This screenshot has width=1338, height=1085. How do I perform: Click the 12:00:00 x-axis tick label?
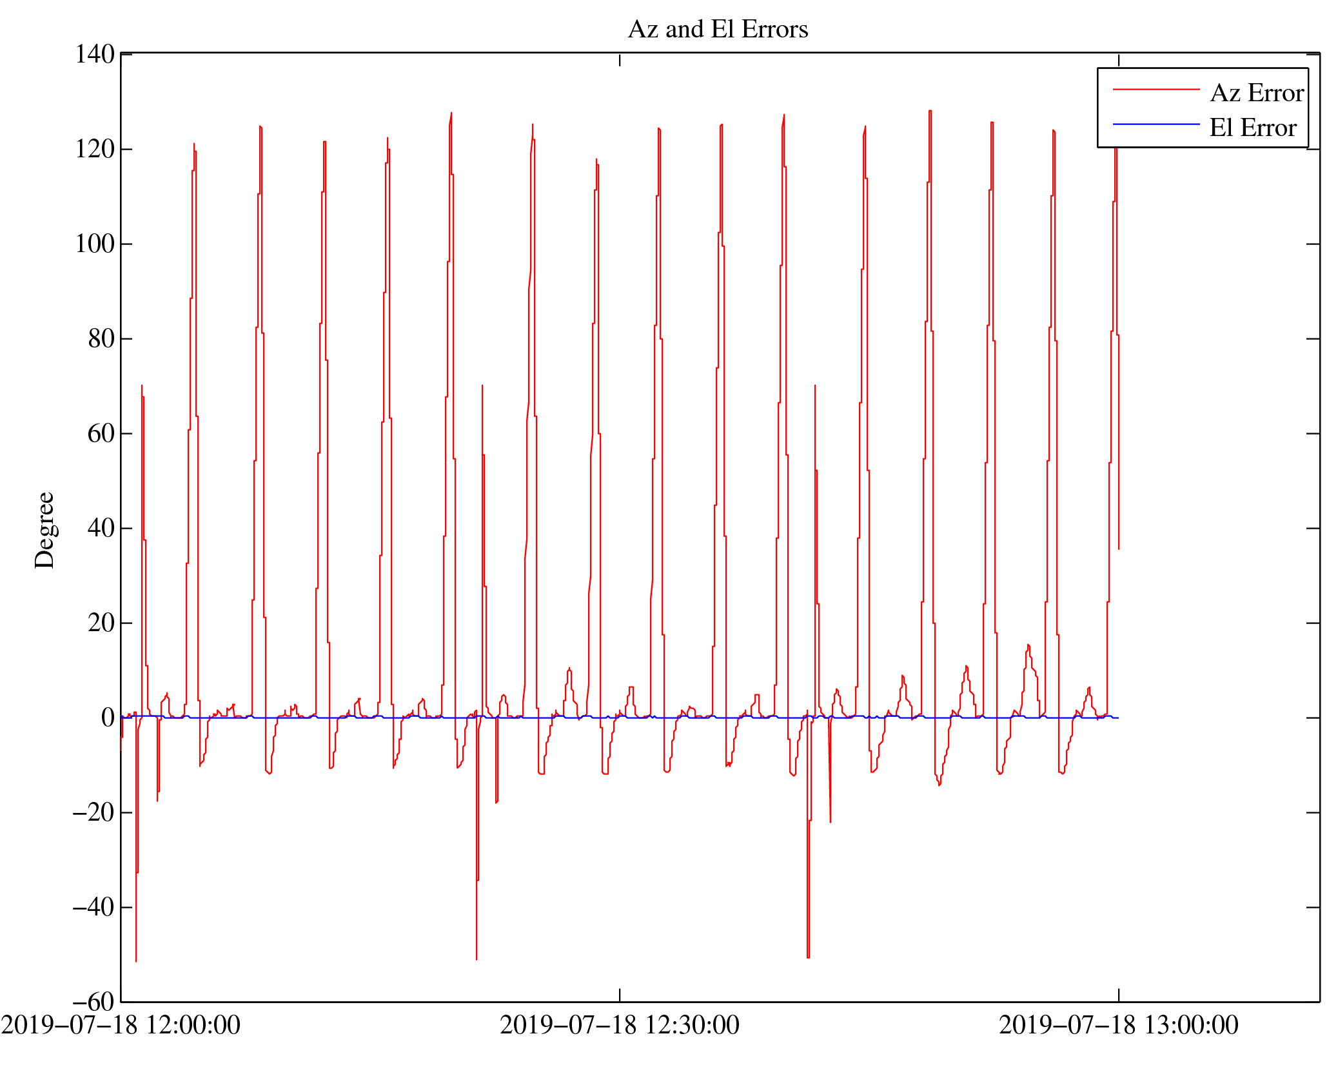(121, 1024)
